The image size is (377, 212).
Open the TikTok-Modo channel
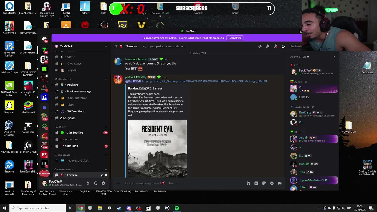tap(81, 112)
